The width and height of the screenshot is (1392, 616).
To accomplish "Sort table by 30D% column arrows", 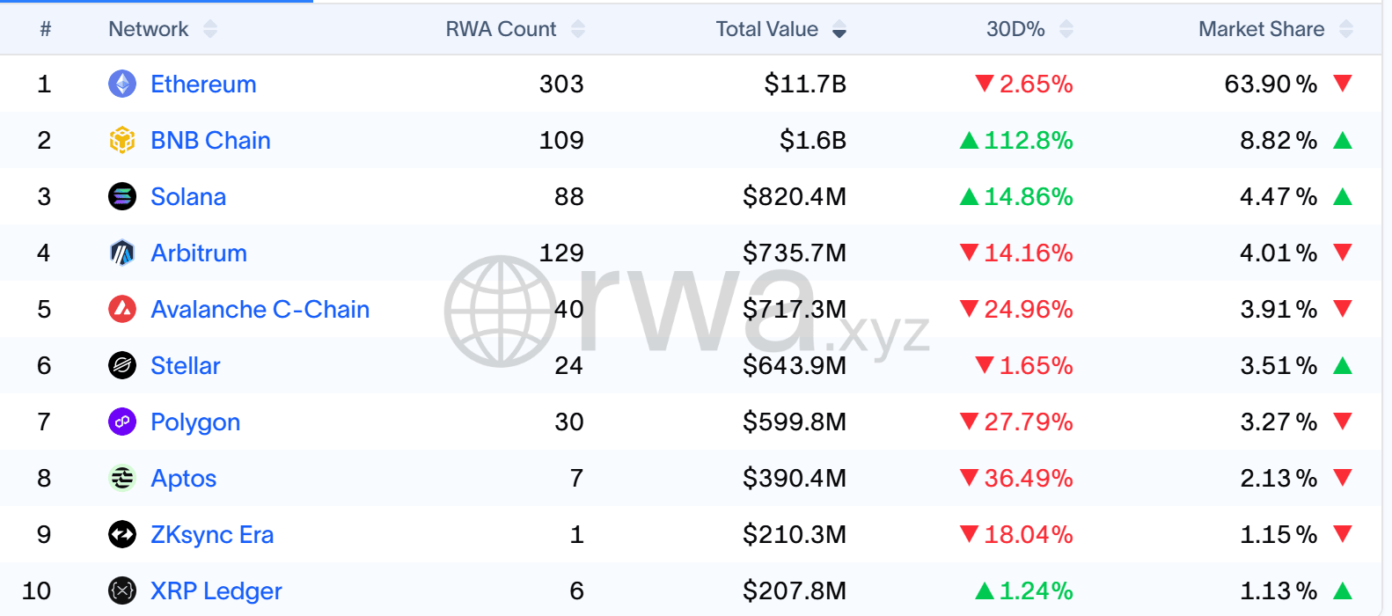I will coord(1066,29).
